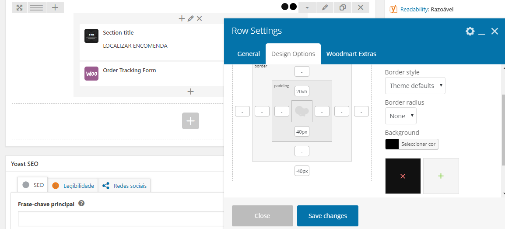Screen dimensions: 505x229
Task: Edit column using small pencil icon
Action: click(190, 18)
